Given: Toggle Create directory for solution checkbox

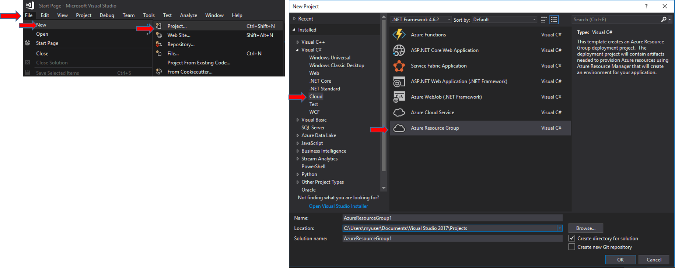Looking at the screenshot, I should (572, 238).
